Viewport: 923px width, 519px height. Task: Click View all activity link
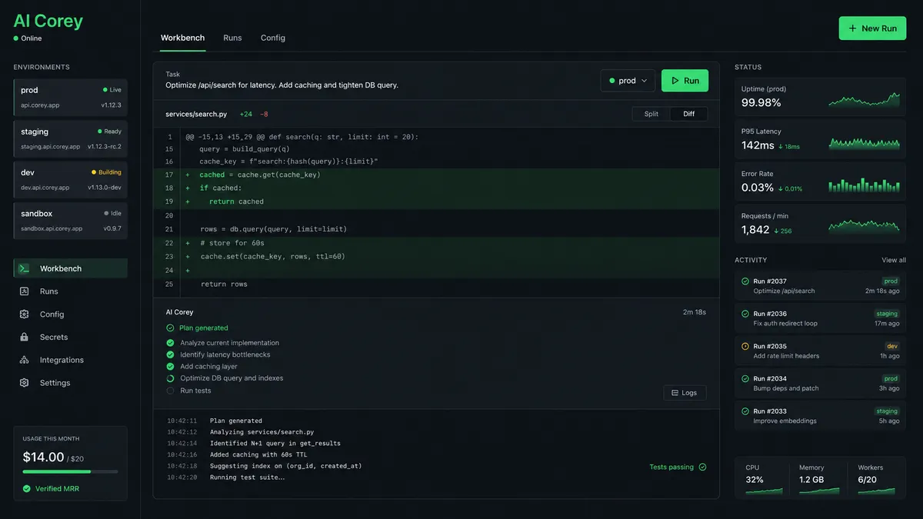pyautogui.click(x=894, y=260)
